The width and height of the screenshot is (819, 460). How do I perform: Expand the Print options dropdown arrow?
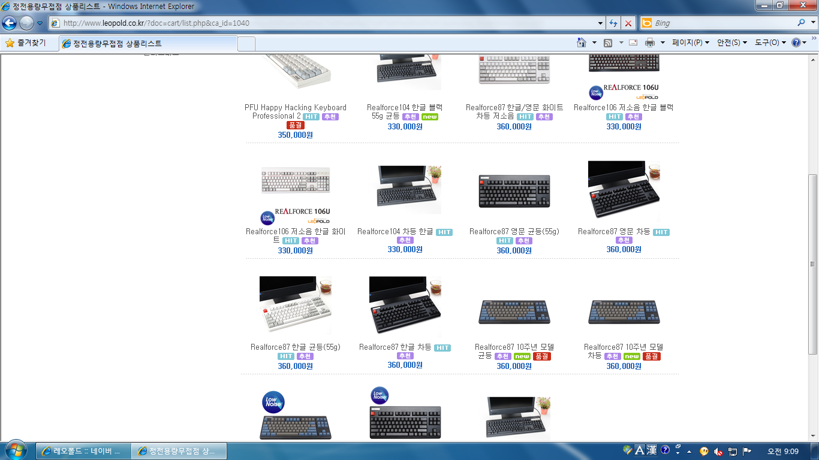tap(663, 43)
